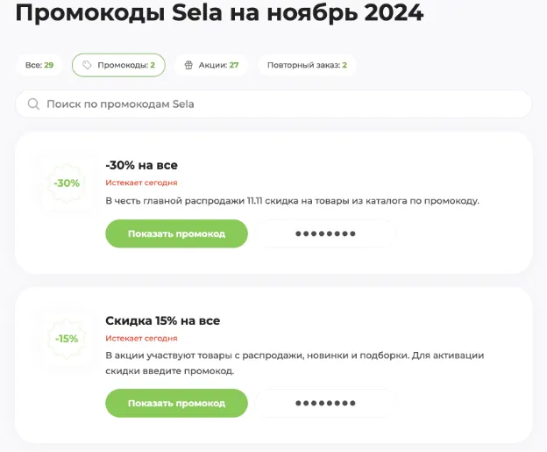The width and height of the screenshot is (547, 452).
Task: Select the Промокоды: 2 filter tab
Action: [118, 65]
